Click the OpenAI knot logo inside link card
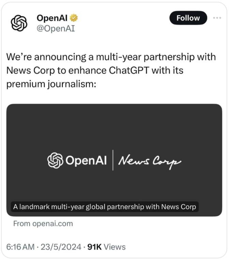The height and width of the screenshot is (259, 229). [55, 160]
